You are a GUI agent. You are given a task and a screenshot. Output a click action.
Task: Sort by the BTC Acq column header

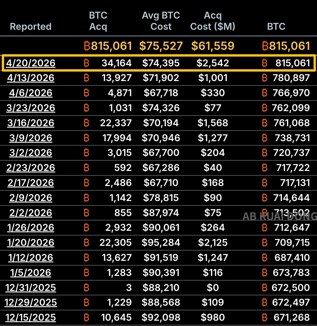(x=98, y=21)
